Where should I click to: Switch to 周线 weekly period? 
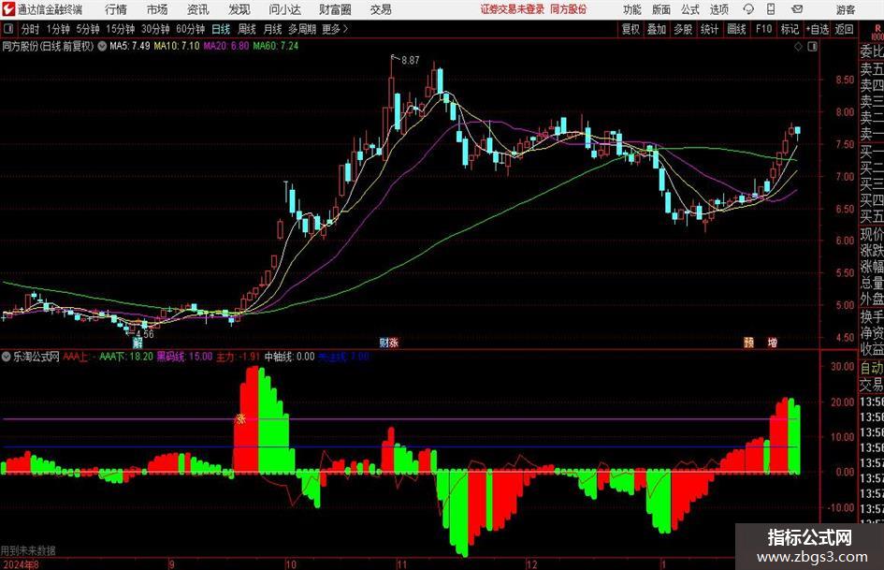coord(247,29)
